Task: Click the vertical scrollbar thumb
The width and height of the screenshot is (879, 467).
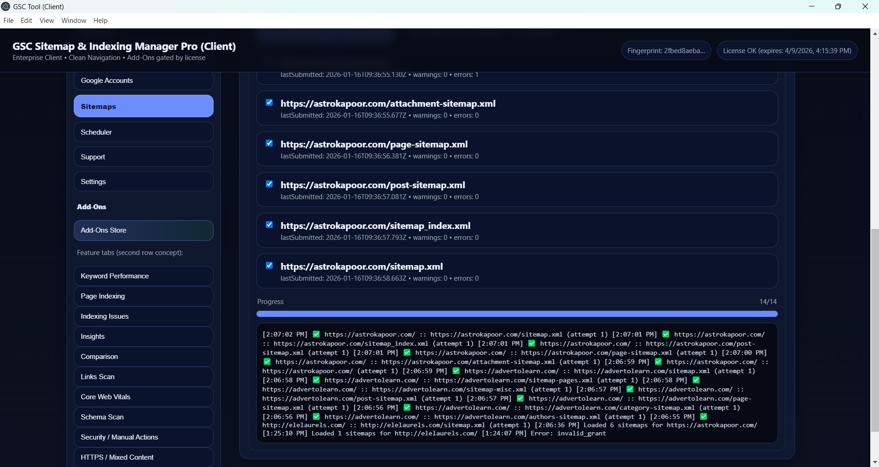Action: coord(875,330)
